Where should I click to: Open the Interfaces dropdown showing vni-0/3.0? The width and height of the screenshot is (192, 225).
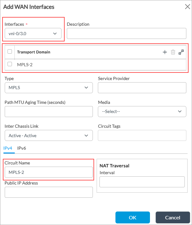[x=33, y=34]
